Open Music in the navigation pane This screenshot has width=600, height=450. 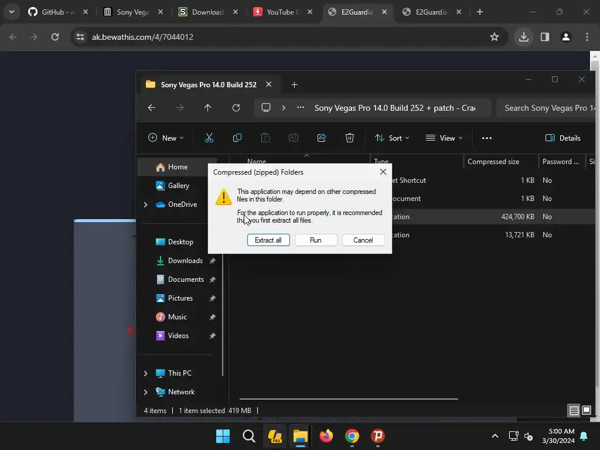point(177,317)
